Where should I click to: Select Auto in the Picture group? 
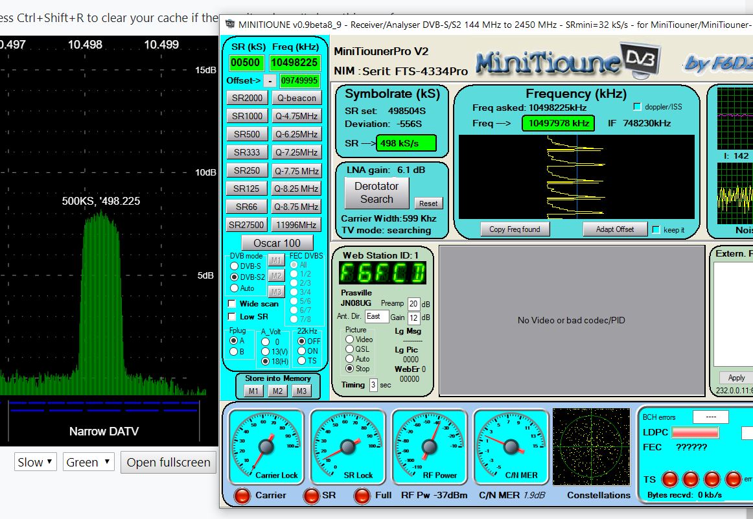[x=350, y=359]
